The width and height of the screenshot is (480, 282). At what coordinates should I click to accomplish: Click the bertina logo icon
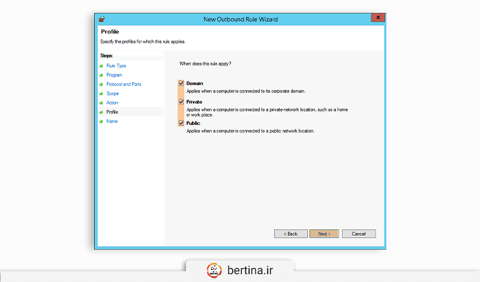[x=214, y=269]
